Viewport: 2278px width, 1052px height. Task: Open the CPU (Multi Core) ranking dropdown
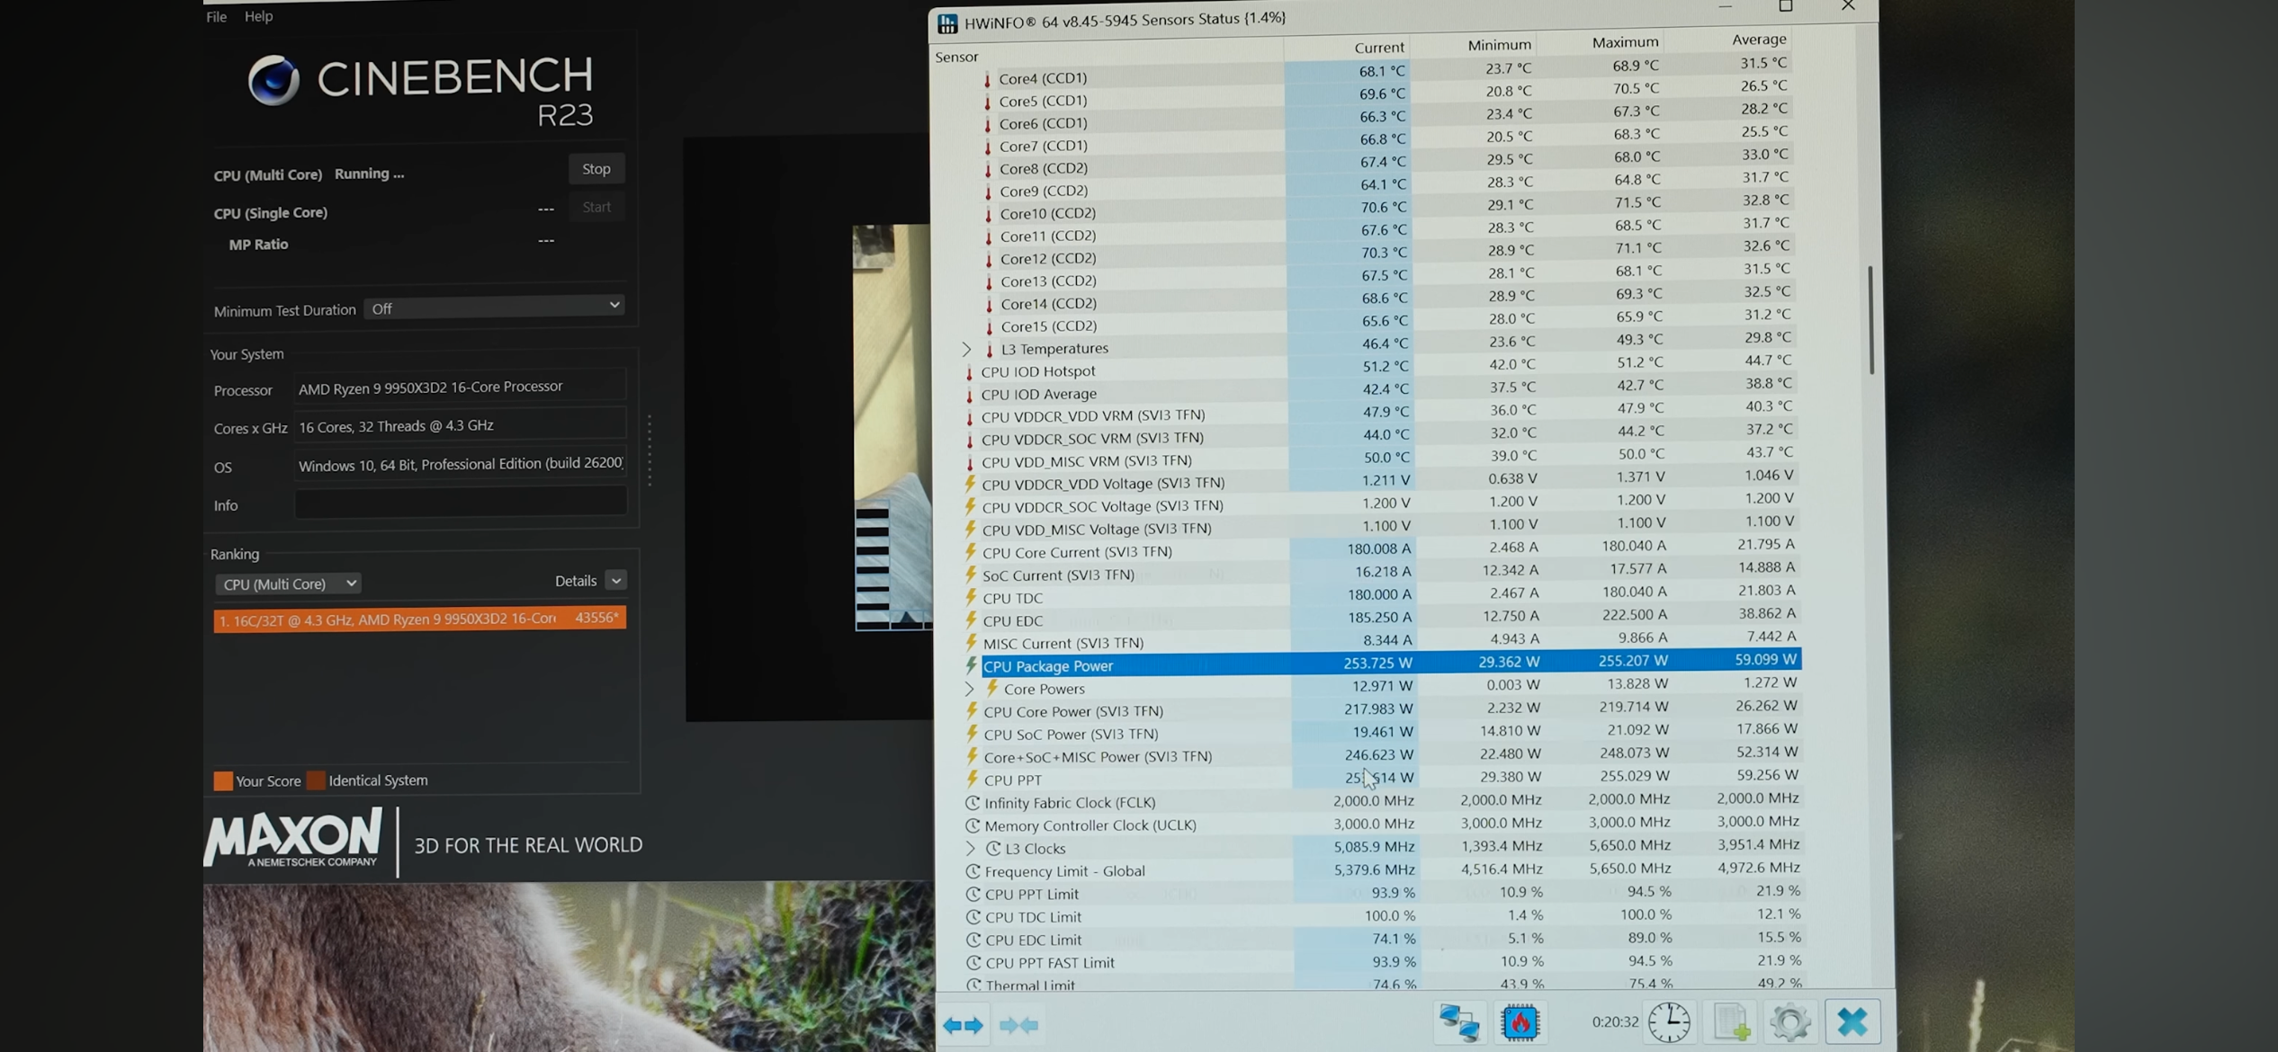(x=288, y=584)
